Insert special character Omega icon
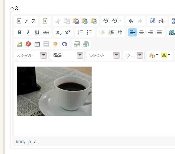This screenshot has width=175, height=154. click(64, 44)
